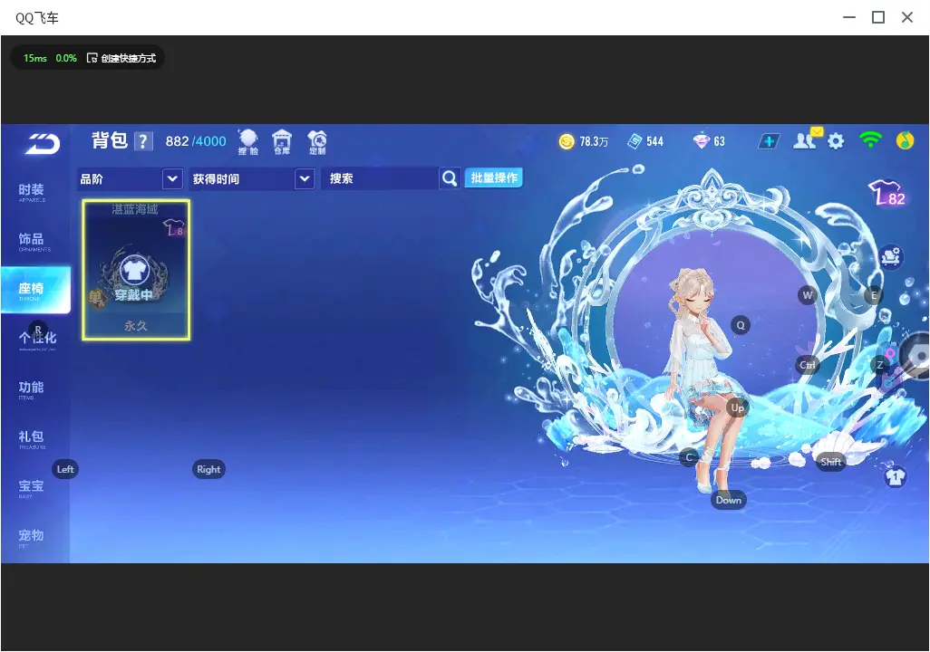Click the 背包 title text

tap(110, 140)
